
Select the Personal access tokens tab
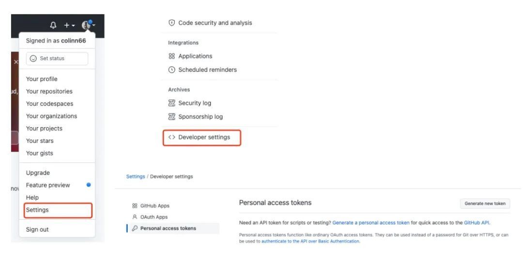coord(168,228)
